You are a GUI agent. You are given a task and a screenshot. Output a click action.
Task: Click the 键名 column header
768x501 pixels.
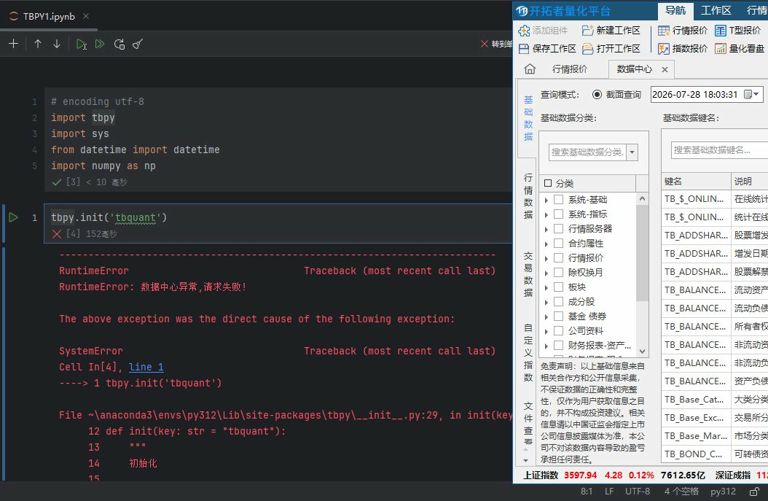696,182
